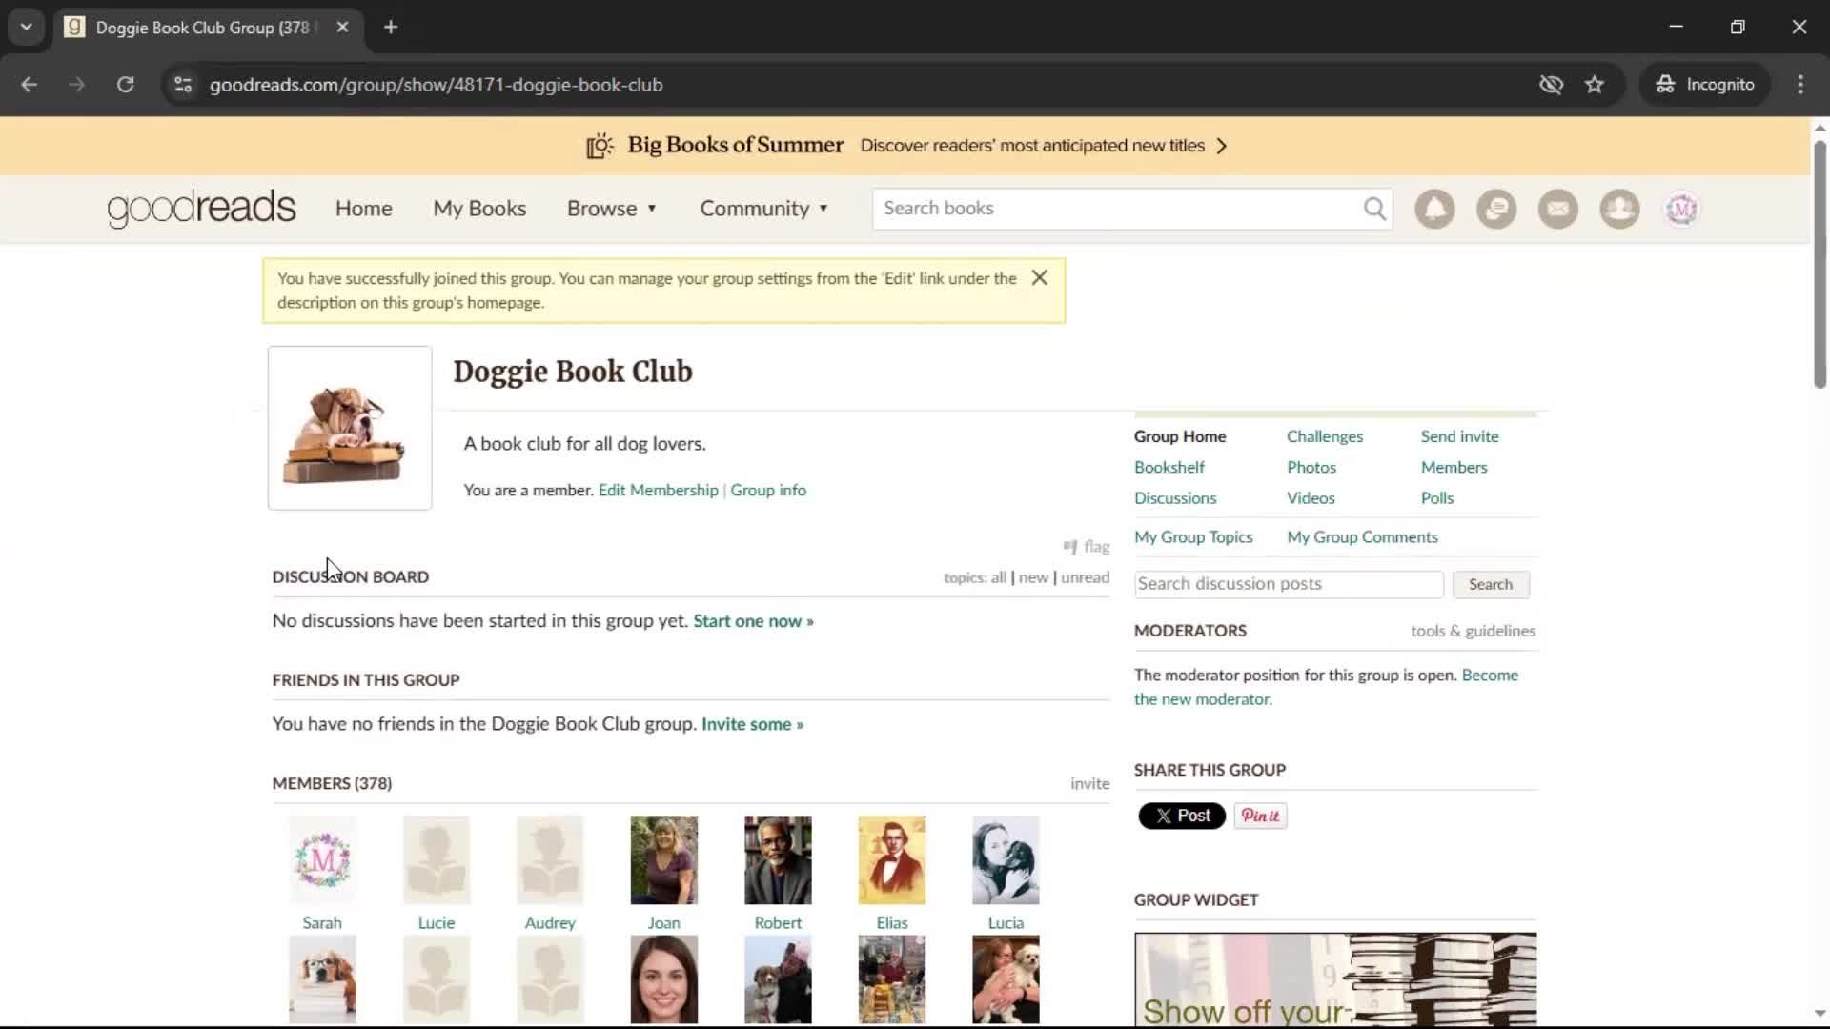Flag this group
The width and height of the screenshot is (1830, 1029).
[1087, 547]
